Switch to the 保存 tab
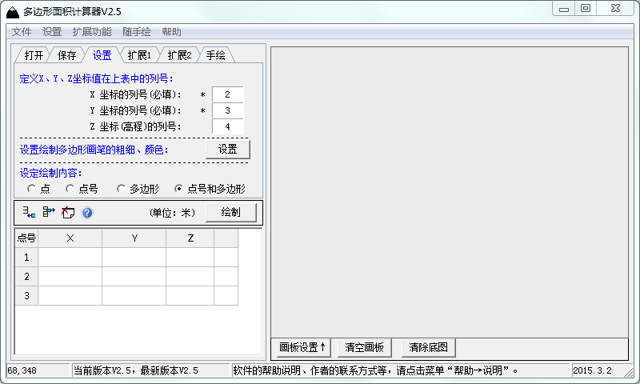 [66, 55]
